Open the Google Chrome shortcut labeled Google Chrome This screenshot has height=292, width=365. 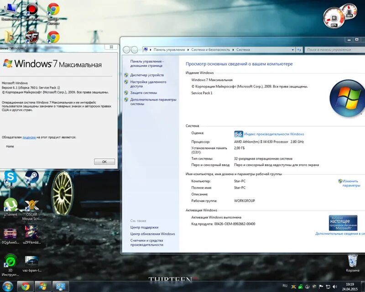53,14
